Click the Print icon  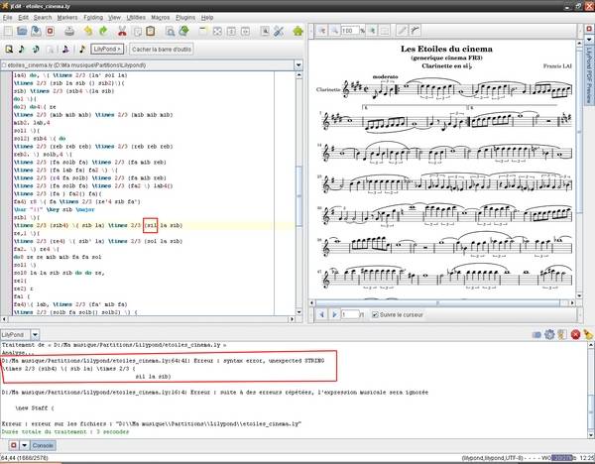(x=69, y=31)
